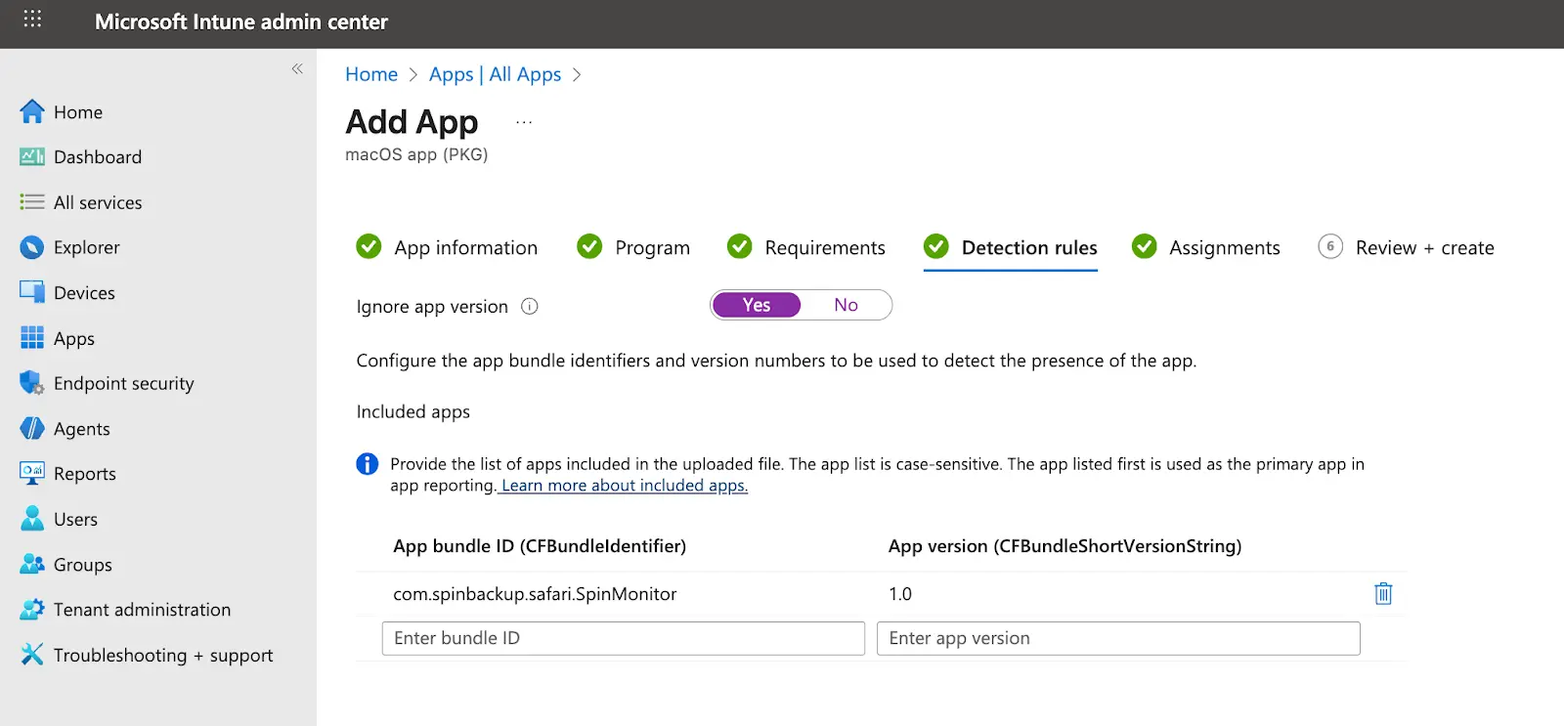Open Explorer from the sidebar
Viewport: 1564px width, 726px height.
86,248
